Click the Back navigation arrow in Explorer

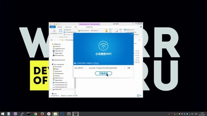(x=52, y=40)
